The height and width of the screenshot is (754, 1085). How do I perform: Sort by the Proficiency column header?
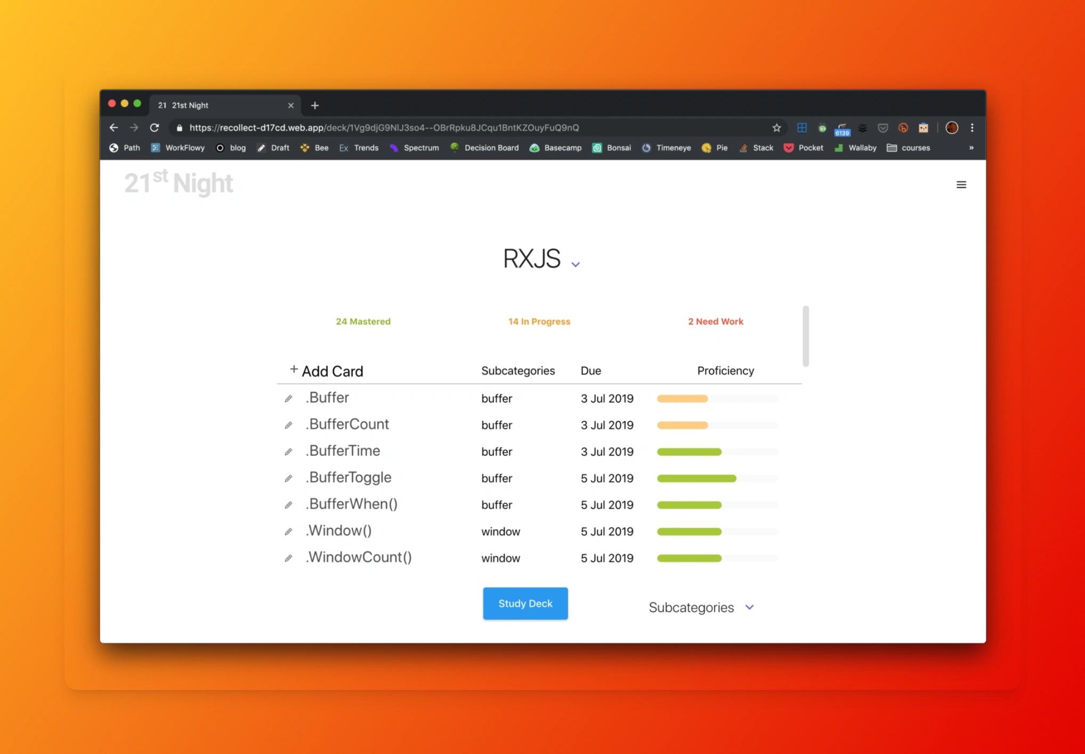(725, 371)
